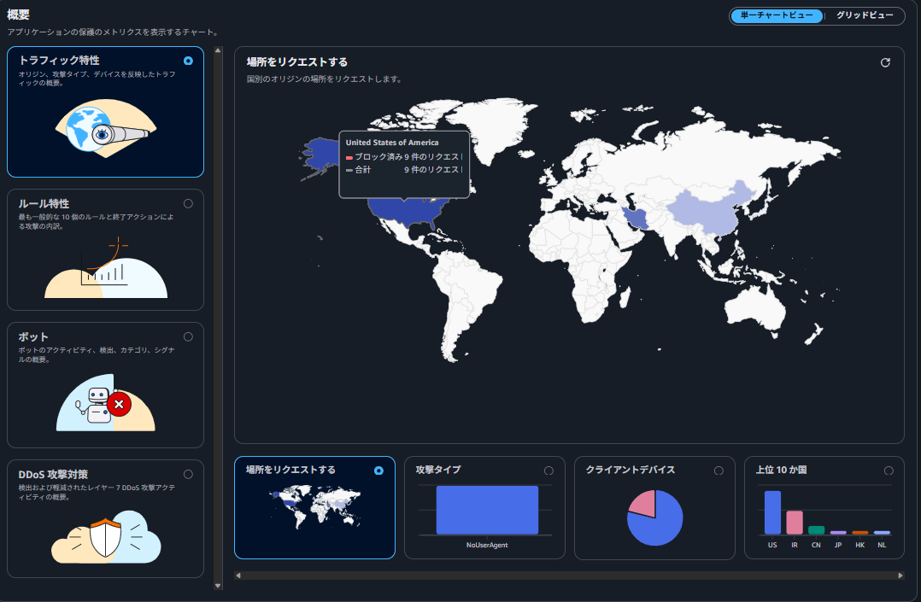Click the rule characteristics chart illustration

point(106,266)
